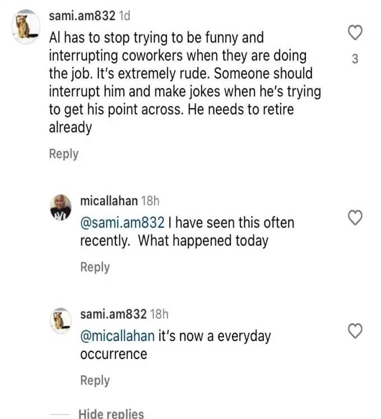The width and height of the screenshot is (381, 419).
Task: Like the 'everyday occurrence' reply heart
Action: click(355, 331)
